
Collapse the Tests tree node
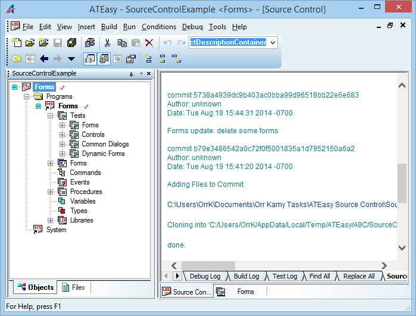(50, 115)
